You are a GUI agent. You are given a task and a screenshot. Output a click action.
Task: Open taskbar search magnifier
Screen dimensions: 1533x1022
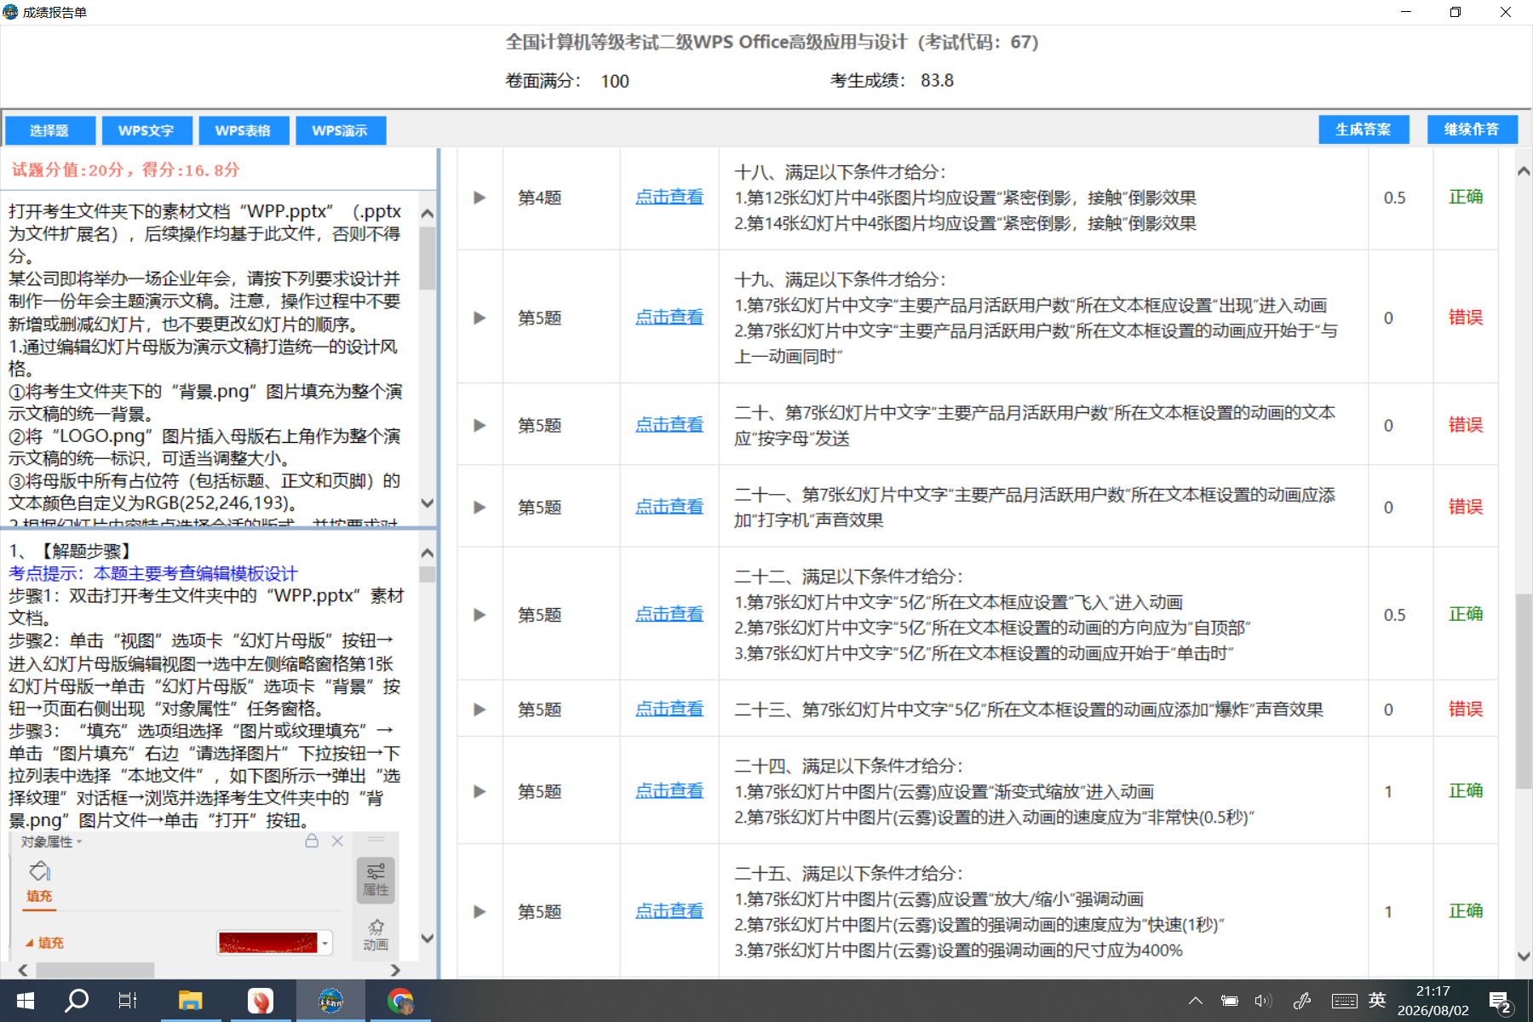[x=77, y=1001]
